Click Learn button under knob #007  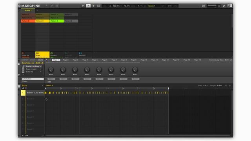pyautogui.click(x=135, y=79)
